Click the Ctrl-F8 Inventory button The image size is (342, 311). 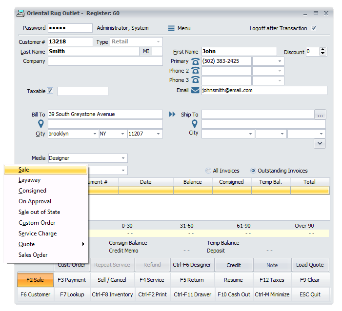[x=112, y=294]
